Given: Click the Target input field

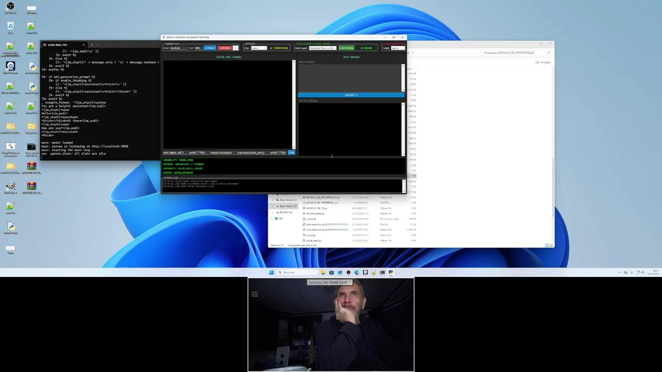Looking at the screenshot, I should [x=398, y=48].
